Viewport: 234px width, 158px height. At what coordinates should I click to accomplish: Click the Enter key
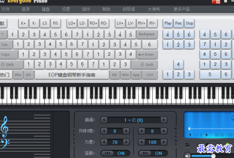pos(147,54)
